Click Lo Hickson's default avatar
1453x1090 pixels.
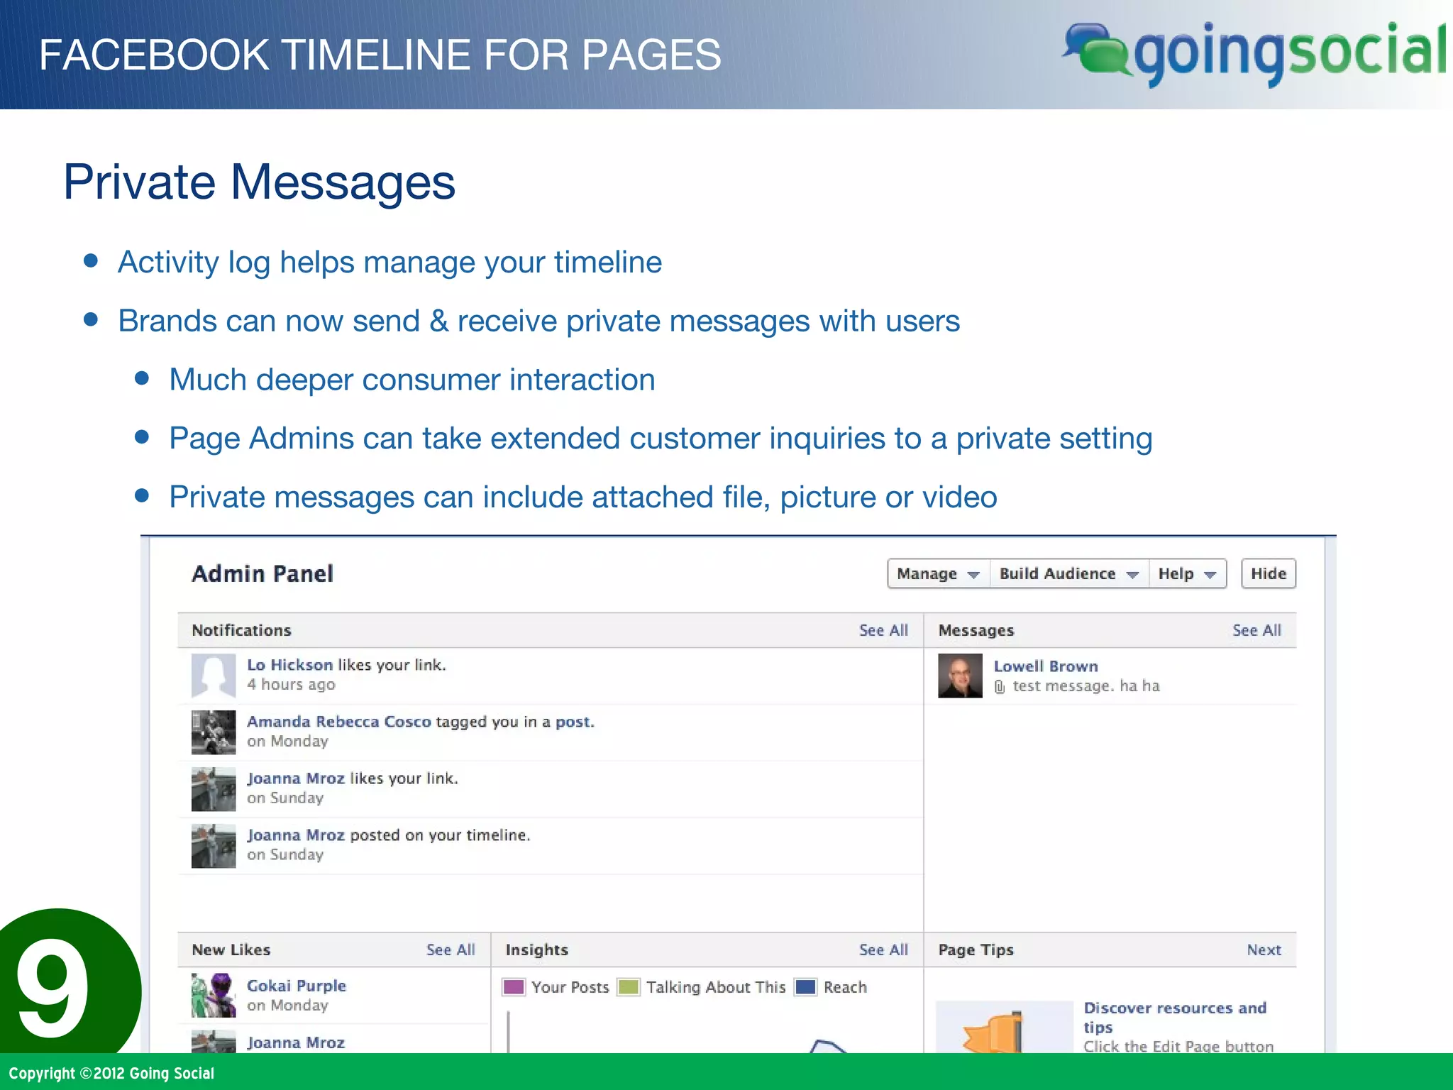(x=214, y=676)
